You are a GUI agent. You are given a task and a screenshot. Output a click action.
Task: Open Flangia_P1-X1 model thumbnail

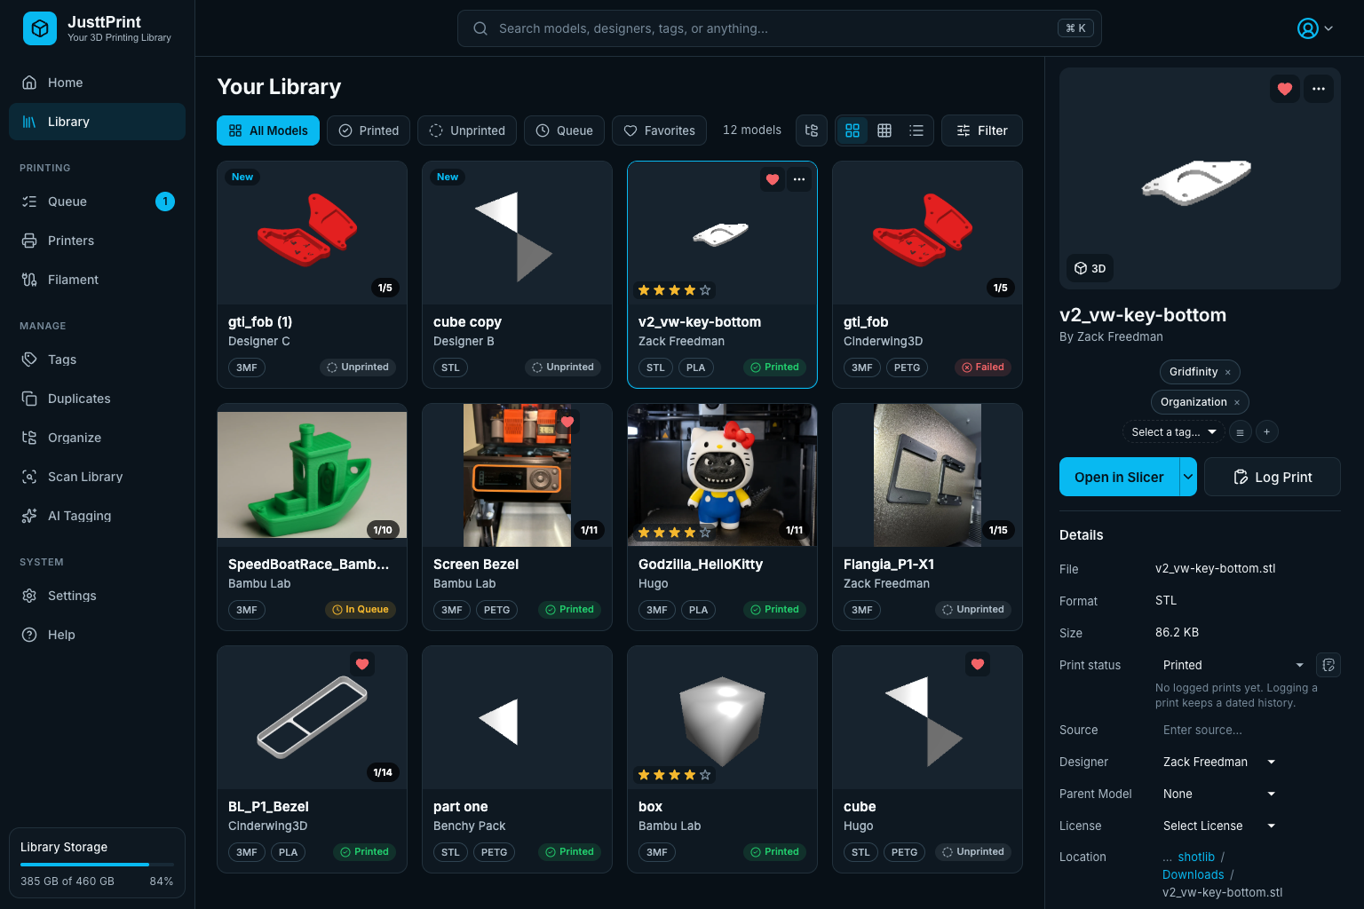click(x=927, y=475)
